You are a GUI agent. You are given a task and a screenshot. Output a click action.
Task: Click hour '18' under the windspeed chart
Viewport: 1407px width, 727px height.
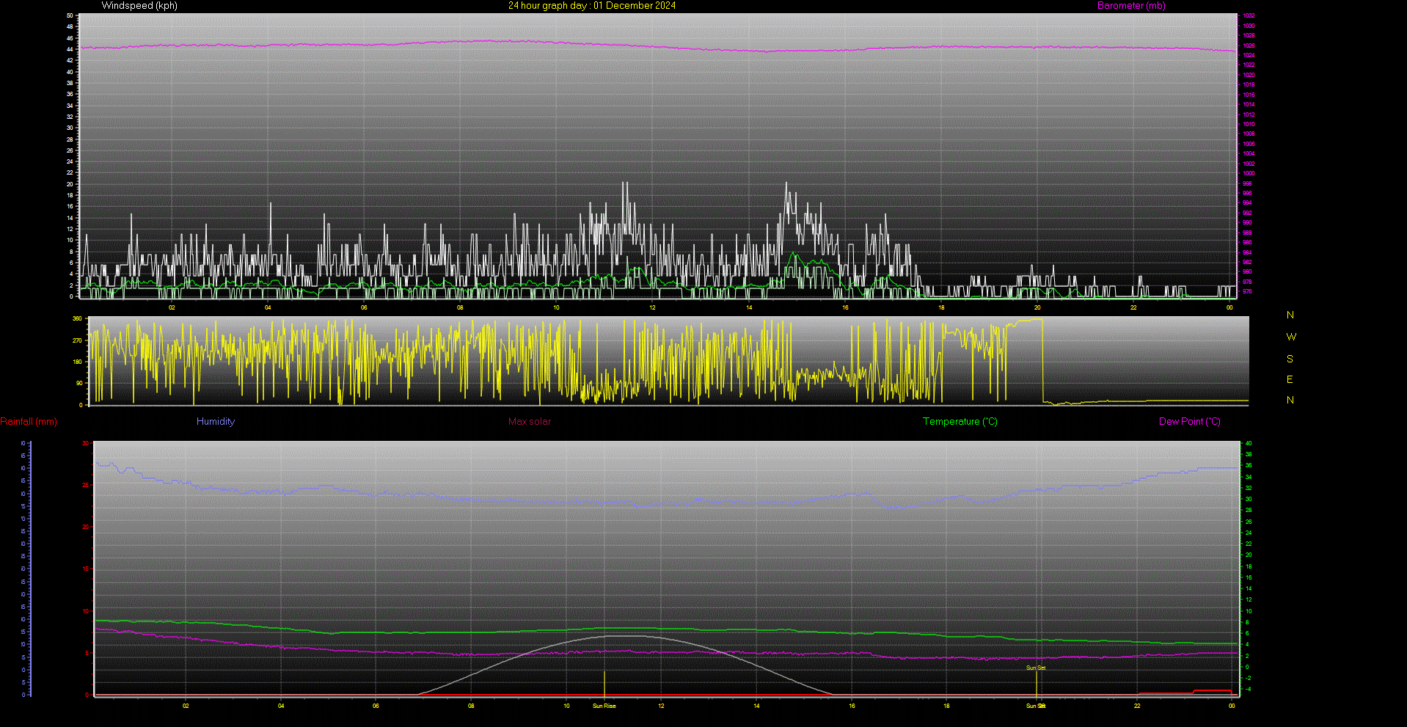pyautogui.click(x=941, y=307)
